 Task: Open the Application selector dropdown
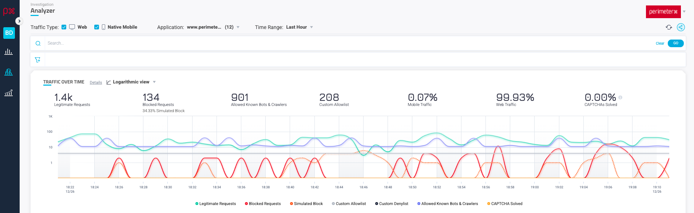(213, 27)
